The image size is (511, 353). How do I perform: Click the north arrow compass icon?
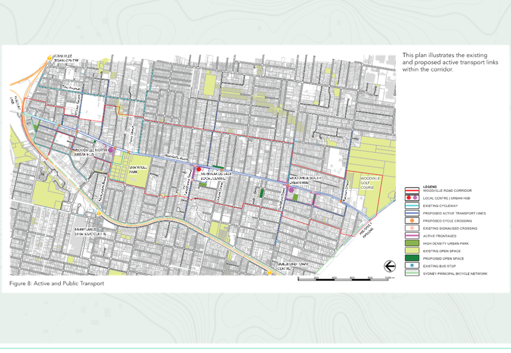click(389, 266)
